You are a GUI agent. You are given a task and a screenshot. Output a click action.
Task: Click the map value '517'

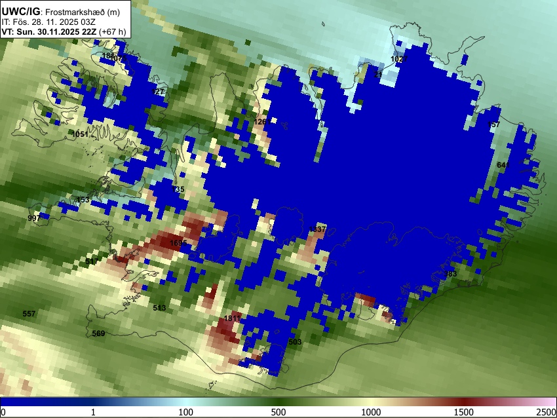[x=92, y=261]
